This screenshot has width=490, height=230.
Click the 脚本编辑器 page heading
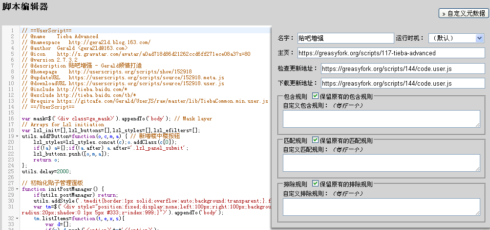(x=25, y=7)
